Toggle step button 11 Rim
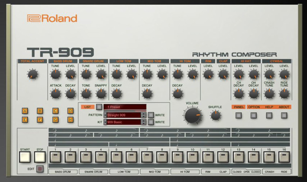The width and height of the screenshot is (307, 182). (208, 157)
